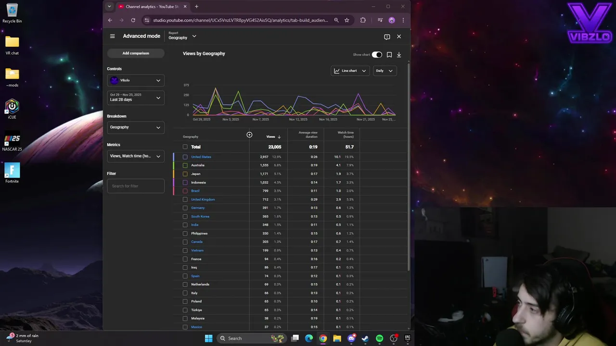Image resolution: width=616 pixels, height=346 pixels.
Task: Open the hamburger menu beside Advanced mode
Action: (112, 36)
